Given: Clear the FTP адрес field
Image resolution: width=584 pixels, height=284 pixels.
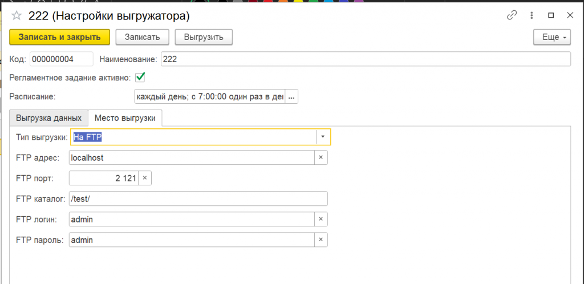Looking at the screenshot, I should [321, 157].
